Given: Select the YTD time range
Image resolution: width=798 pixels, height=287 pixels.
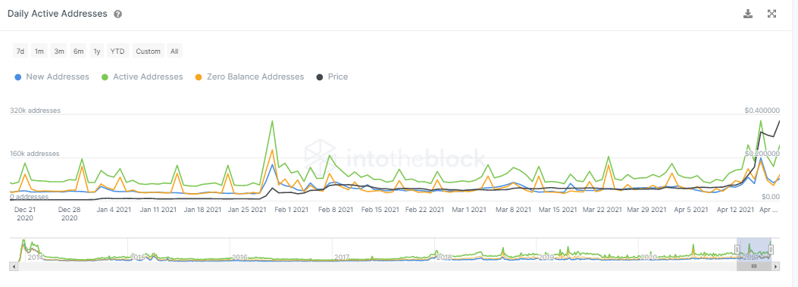Looking at the screenshot, I should (x=117, y=51).
